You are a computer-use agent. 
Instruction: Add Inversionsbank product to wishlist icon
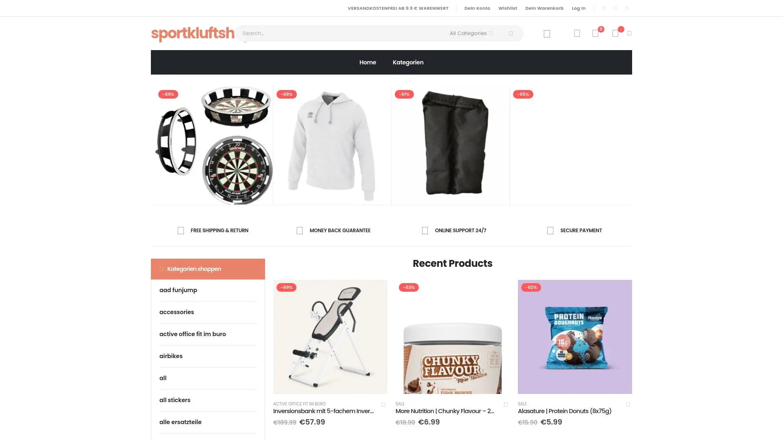[383, 405]
